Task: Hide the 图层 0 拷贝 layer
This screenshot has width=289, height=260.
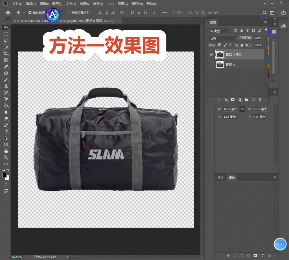Action: click(x=211, y=54)
